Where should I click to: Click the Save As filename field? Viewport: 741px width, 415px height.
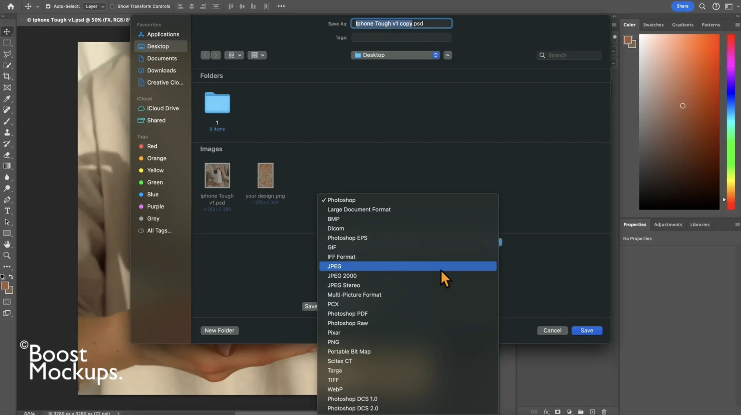click(401, 23)
